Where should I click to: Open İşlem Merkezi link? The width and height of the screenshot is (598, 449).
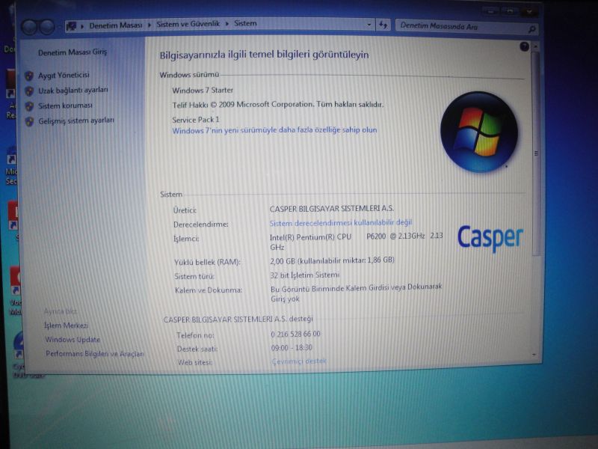click(67, 326)
